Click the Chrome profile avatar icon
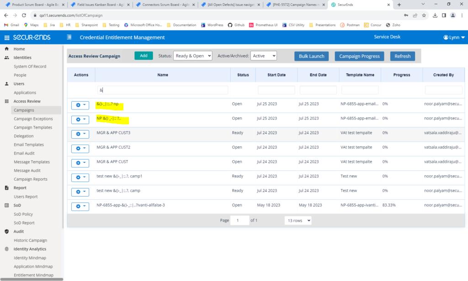This screenshot has height=281, width=468. pos(453,15)
